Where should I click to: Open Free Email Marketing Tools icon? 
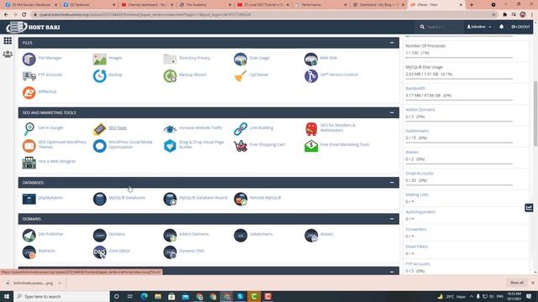(x=311, y=145)
